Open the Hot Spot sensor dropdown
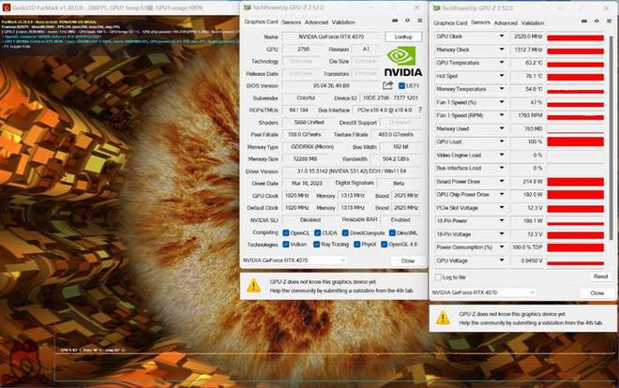Screen dimensions: 619x388 (x=502, y=76)
